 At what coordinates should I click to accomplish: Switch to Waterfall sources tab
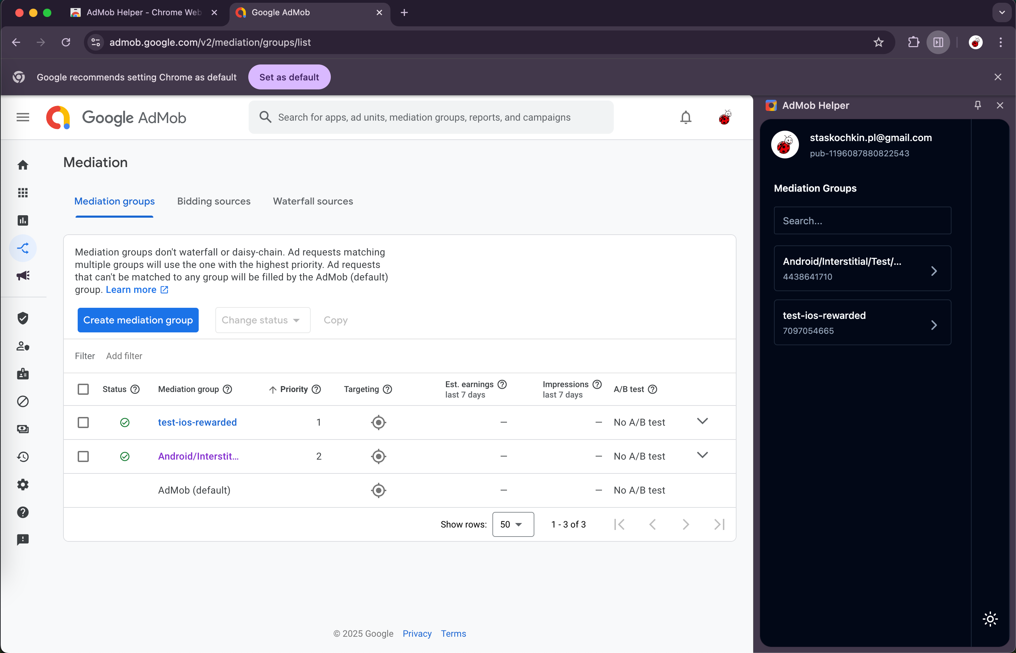tap(313, 201)
